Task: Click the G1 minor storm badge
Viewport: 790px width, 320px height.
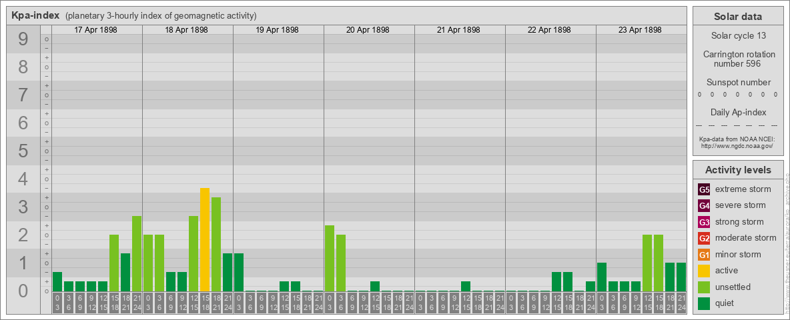Action: point(704,255)
